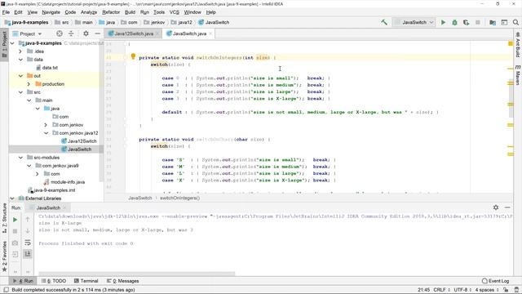Open the Messages tool window
This screenshot has height=294, width=522.
pyautogui.click(x=123, y=281)
